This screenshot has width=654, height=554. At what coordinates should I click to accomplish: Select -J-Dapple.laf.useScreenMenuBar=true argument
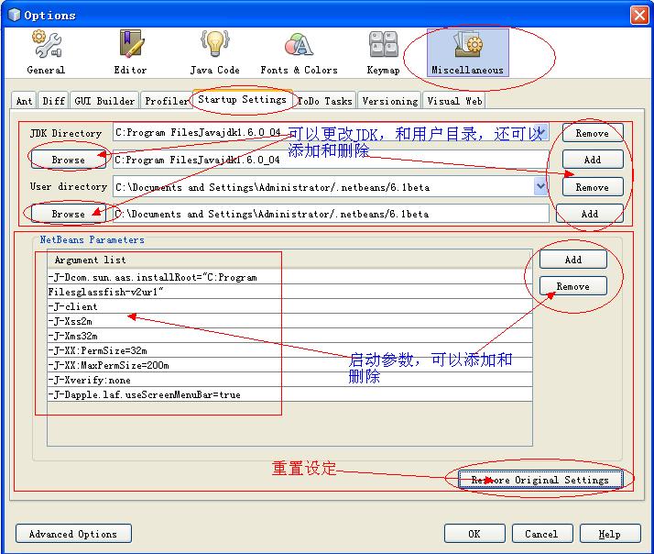(x=289, y=394)
